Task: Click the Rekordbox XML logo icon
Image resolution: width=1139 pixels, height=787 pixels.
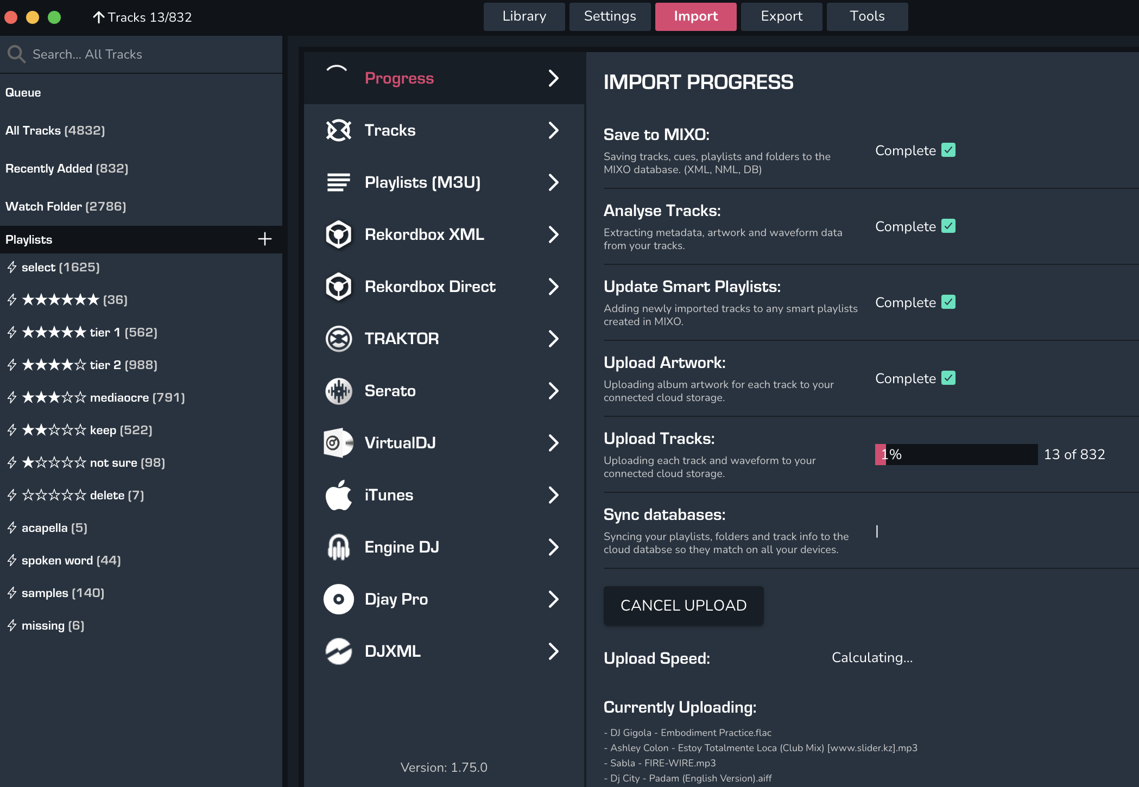Action: (x=338, y=234)
